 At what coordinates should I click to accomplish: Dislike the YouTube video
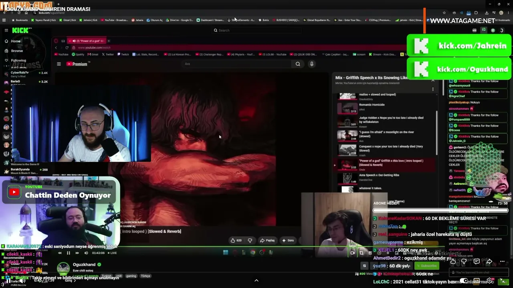tap(250, 240)
